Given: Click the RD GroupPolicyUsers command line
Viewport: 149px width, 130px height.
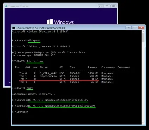Looking at the screenshot, I should point(62,106).
